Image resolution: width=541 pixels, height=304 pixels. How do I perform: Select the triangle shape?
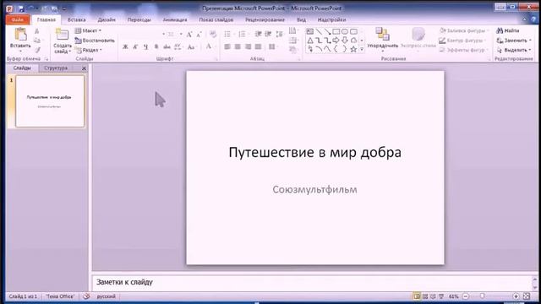click(310, 41)
